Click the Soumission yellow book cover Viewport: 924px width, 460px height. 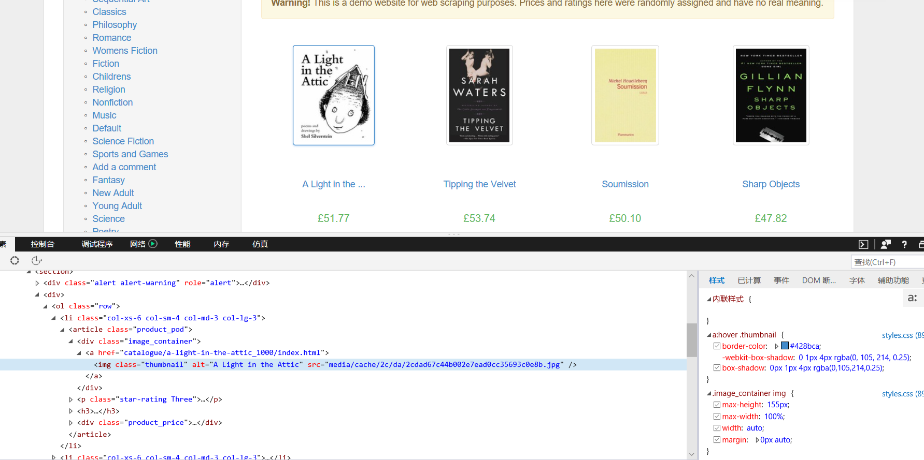click(625, 95)
